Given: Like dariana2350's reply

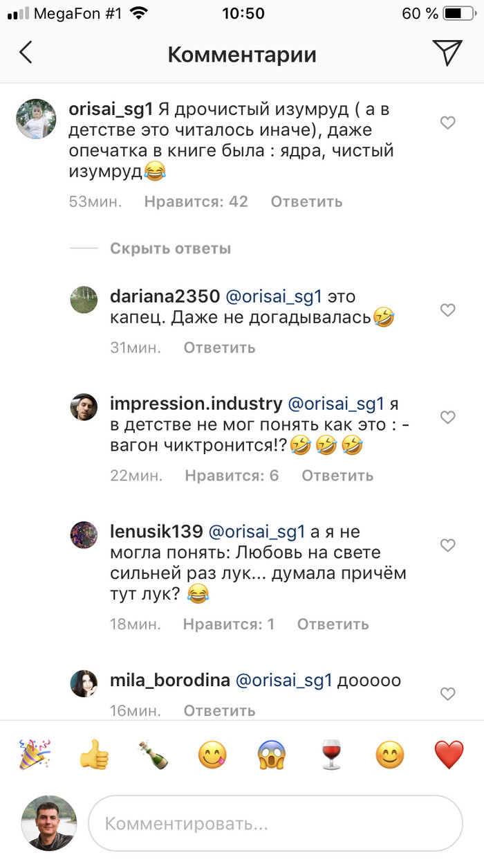Looking at the screenshot, I should coord(448,310).
